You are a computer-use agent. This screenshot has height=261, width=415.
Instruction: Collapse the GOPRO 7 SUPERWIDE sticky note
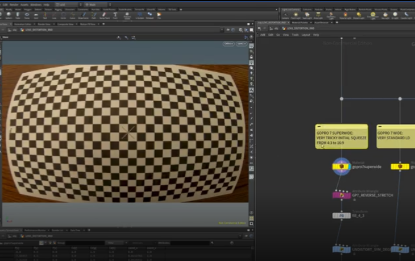pos(319,127)
